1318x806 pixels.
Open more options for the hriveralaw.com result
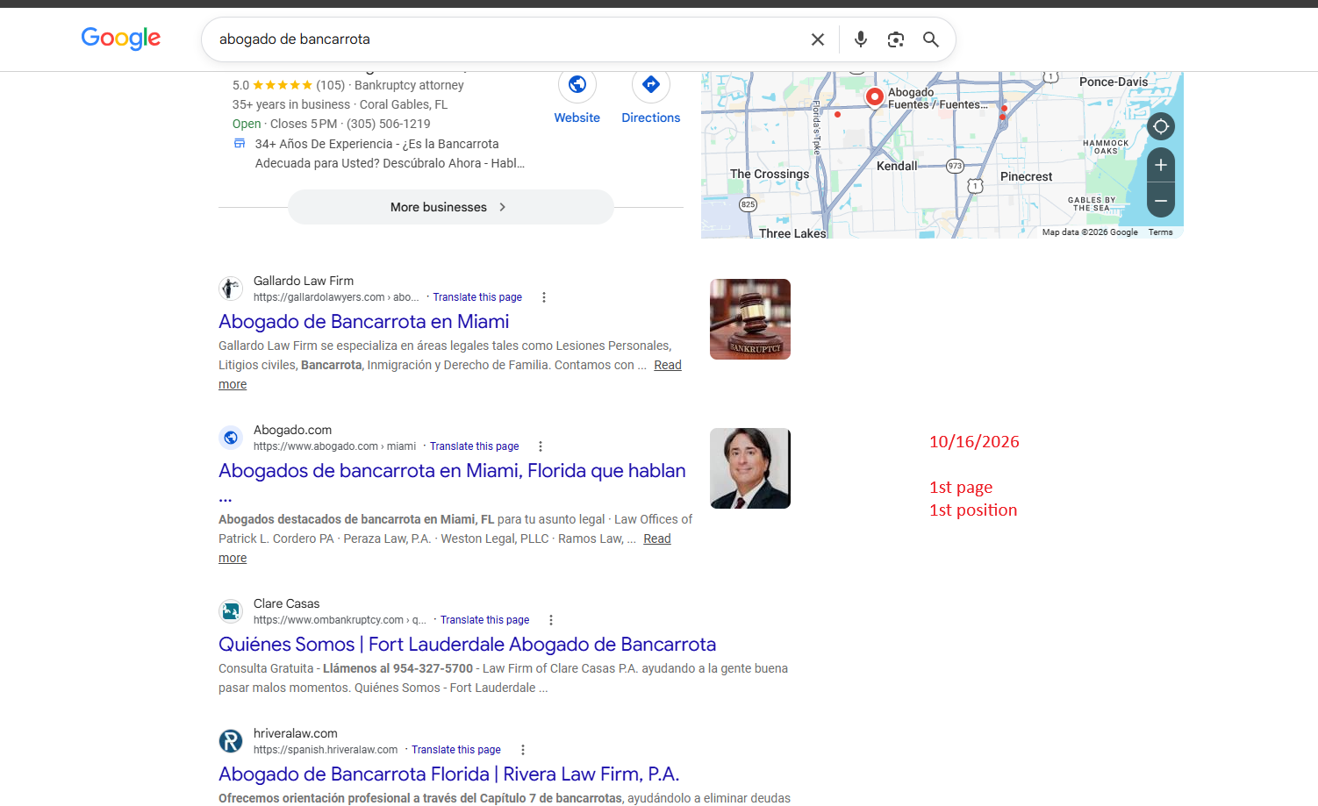tap(523, 750)
